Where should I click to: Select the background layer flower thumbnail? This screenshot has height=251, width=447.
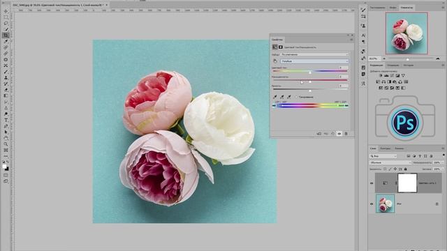[x=385, y=204]
